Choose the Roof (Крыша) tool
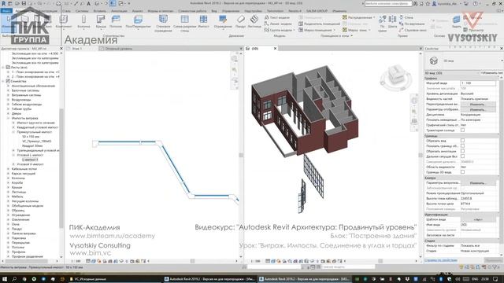This screenshot has height=283, width=504. tap(101, 22)
